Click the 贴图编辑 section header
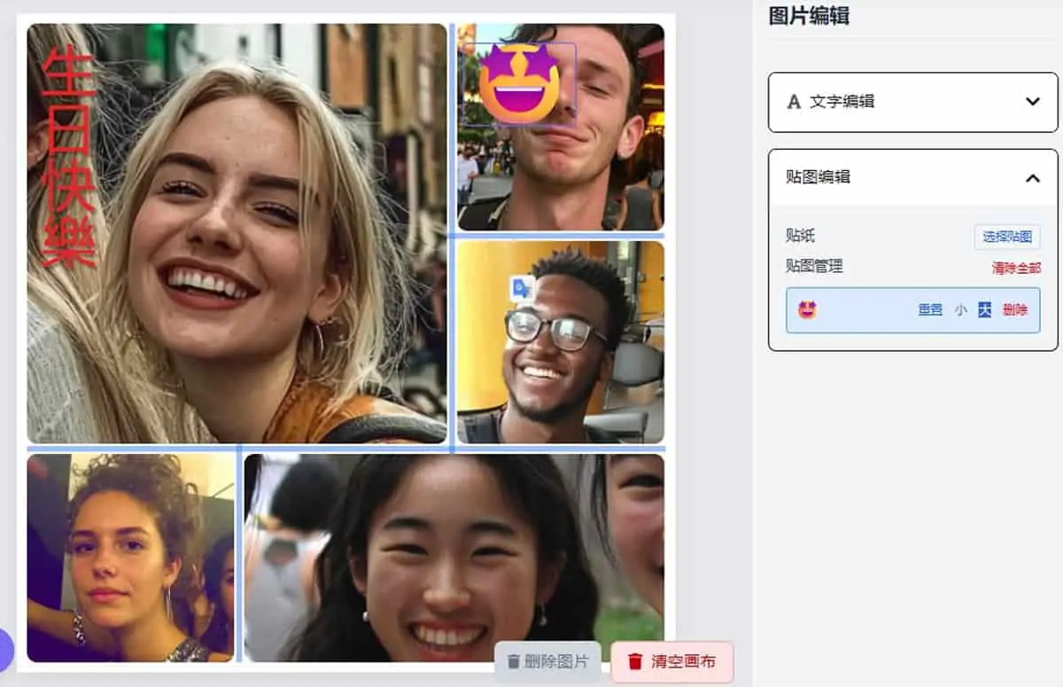The image size is (1063, 687). [913, 177]
